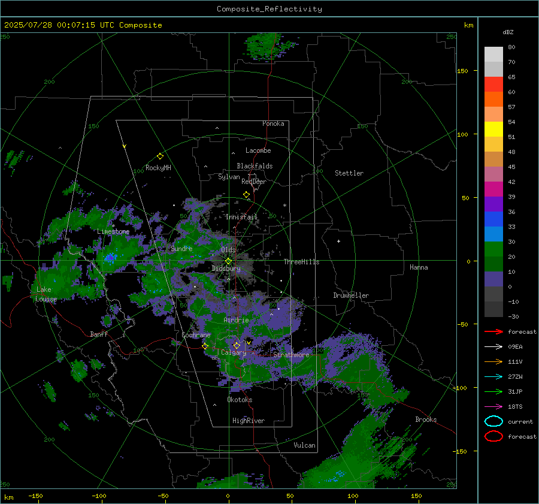Image resolution: width=539 pixels, height=504 pixels.
Task: Click the RedDeer map label
Action: pos(254,182)
